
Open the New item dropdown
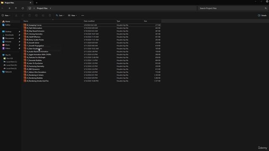click(x=6, y=16)
